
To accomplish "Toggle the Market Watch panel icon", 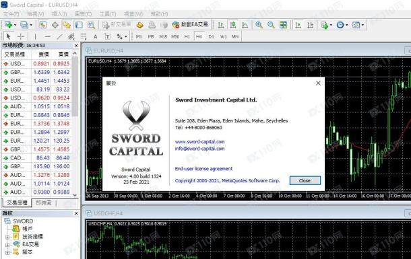I will pos(42,25).
